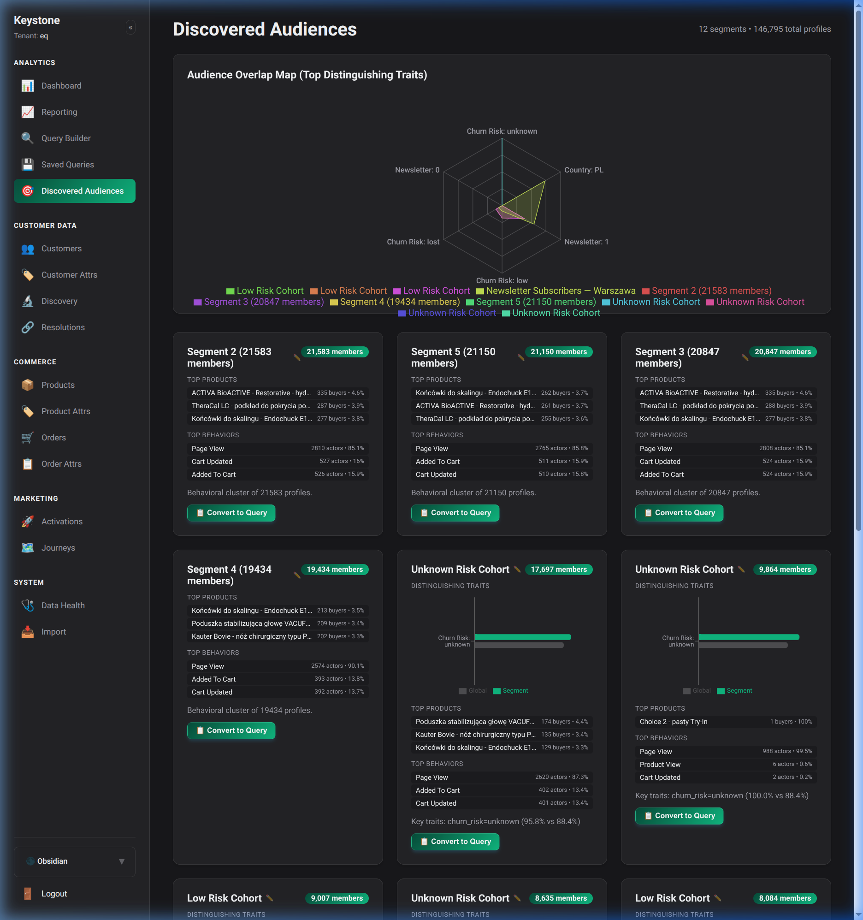
Task: Click the Activations rocket icon
Action: [28, 522]
